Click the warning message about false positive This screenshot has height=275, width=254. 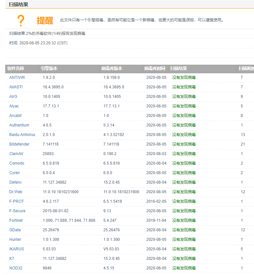(x=142, y=20)
